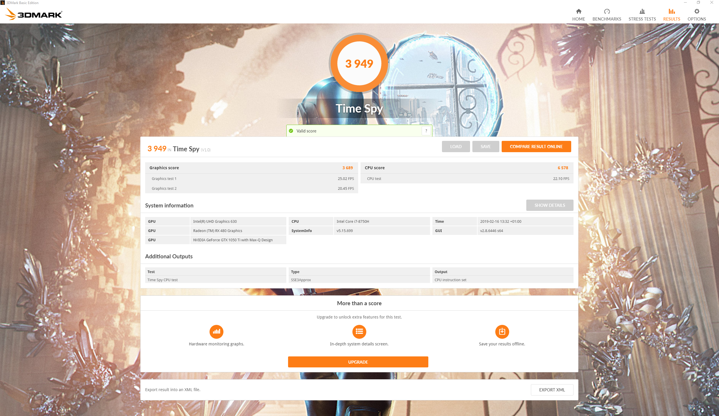The width and height of the screenshot is (719, 416).
Task: Select the Time Spy score circle
Action: (359, 63)
